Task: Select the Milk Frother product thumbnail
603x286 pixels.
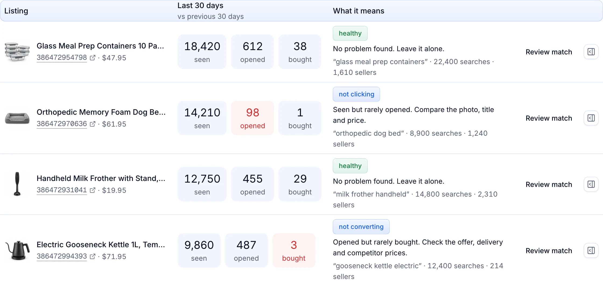Action: pos(17,184)
